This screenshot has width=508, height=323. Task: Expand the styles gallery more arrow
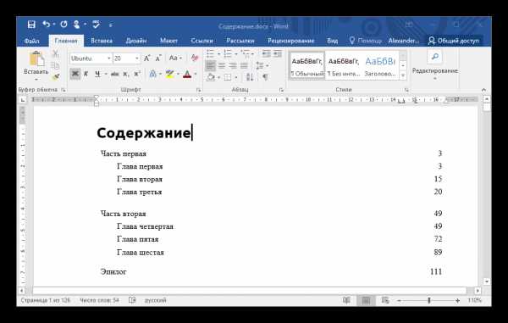coord(403,75)
